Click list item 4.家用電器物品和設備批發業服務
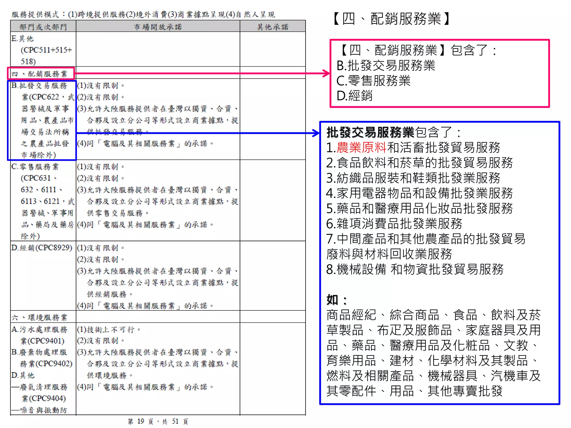The height and width of the screenshot is (428, 571). click(x=419, y=193)
